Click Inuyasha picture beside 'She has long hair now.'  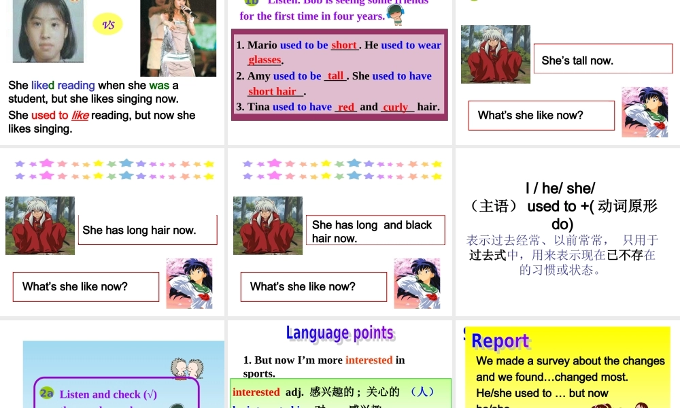[x=40, y=226]
